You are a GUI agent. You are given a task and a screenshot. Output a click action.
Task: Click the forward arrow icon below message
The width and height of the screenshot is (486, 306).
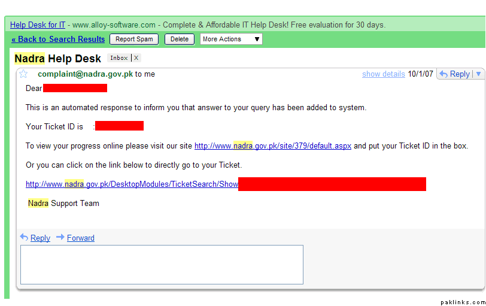coord(60,237)
